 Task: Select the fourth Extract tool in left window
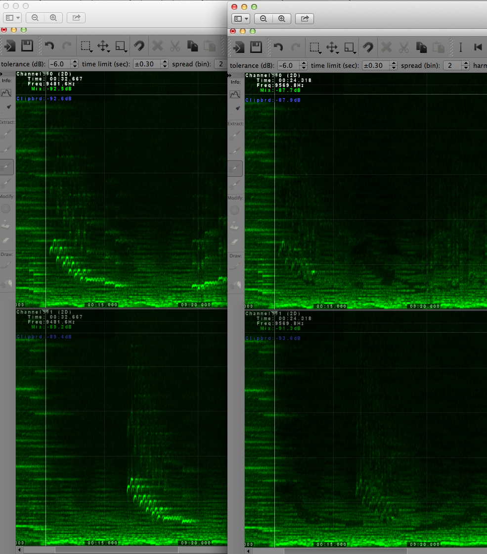click(6, 183)
